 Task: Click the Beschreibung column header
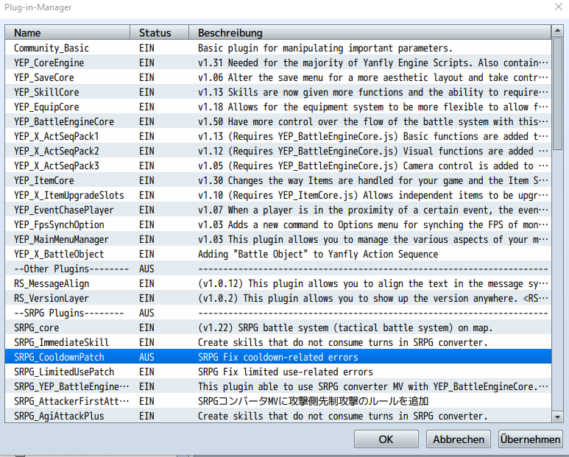click(370, 32)
